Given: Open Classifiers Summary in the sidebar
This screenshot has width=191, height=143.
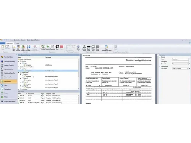Looking at the screenshot, I should tap(8, 61).
